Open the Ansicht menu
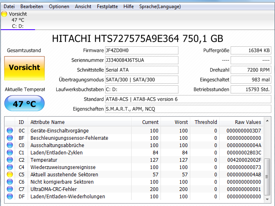 coord(83,7)
